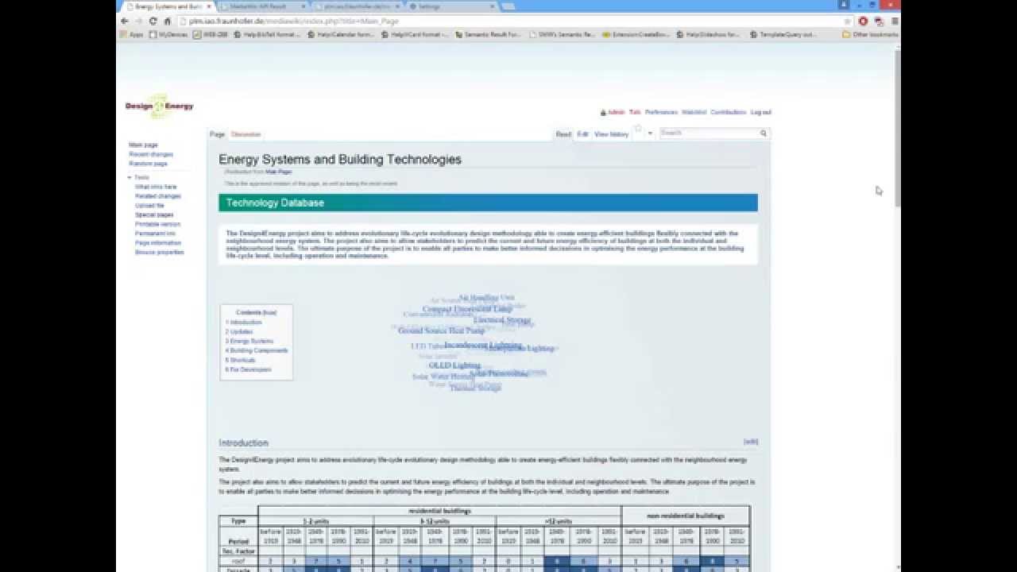Open the Discussion tab

point(246,134)
